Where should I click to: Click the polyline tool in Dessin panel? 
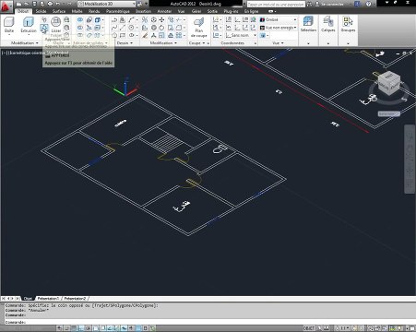[114, 19]
